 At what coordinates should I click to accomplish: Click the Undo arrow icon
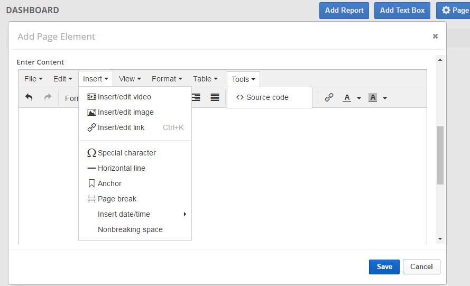[29, 98]
